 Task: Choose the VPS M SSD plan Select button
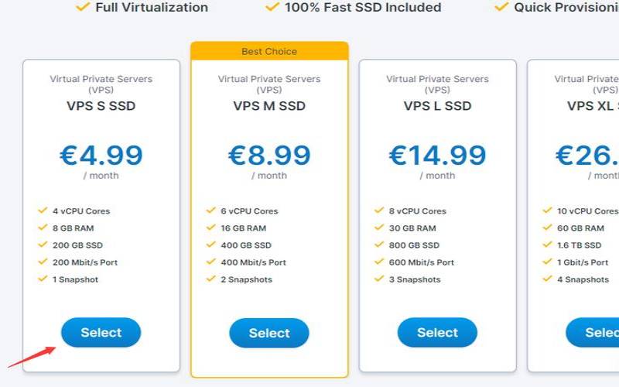coord(269,334)
